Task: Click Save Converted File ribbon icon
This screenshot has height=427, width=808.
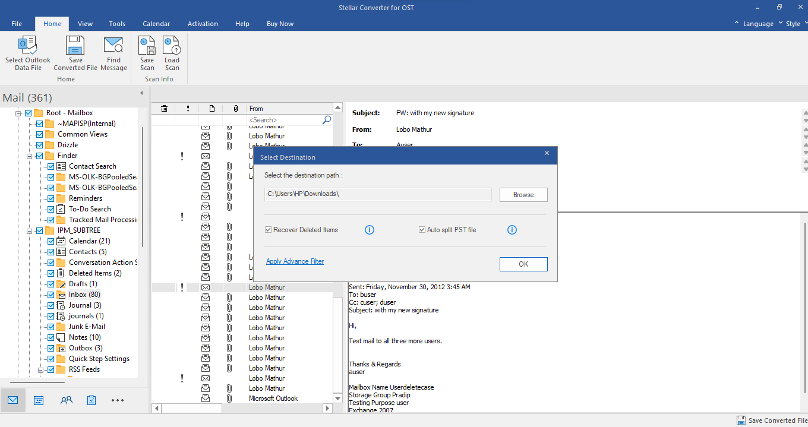Action: tap(75, 46)
